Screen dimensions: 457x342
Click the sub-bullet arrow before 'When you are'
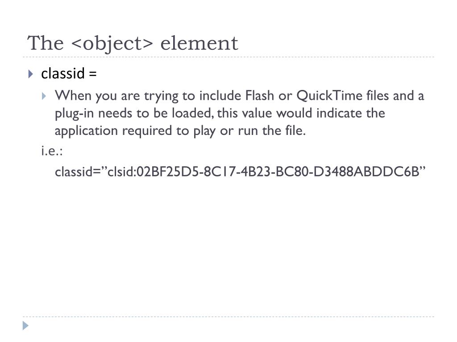44,96
